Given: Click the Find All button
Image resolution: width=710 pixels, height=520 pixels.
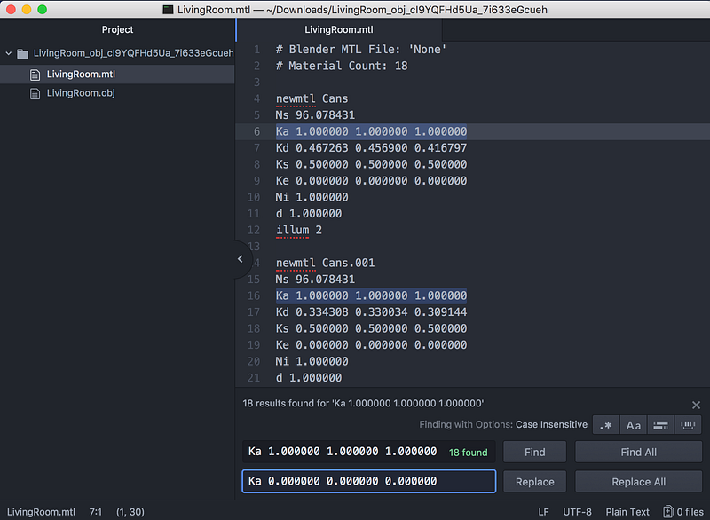Looking at the screenshot, I should (638, 452).
